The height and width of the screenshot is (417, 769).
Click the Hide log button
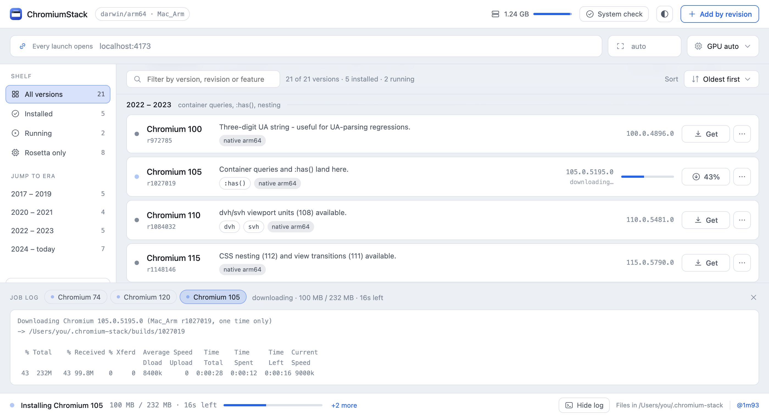coord(584,405)
